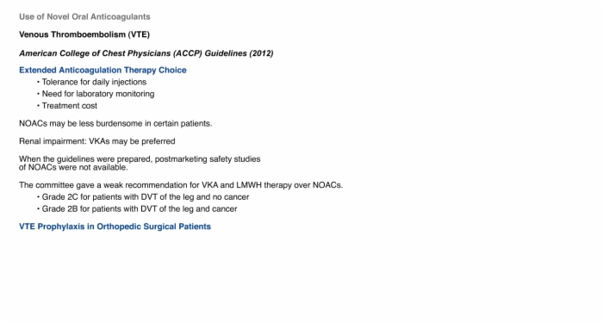Click the word 'Orthopedic' in the blue heading
This screenshot has width=603, height=323.
point(119,227)
